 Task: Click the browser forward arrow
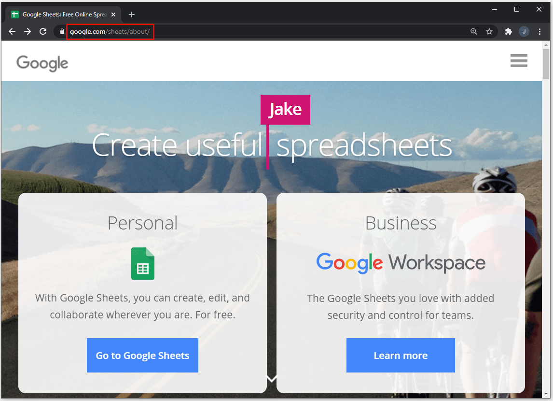pos(28,31)
